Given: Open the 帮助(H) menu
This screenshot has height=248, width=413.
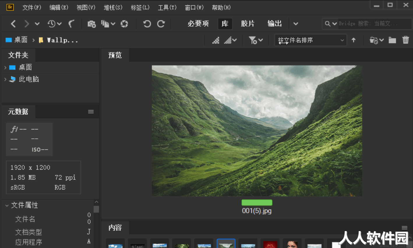Looking at the screenshot, I should pyautogui.click(x=221, y=8).
